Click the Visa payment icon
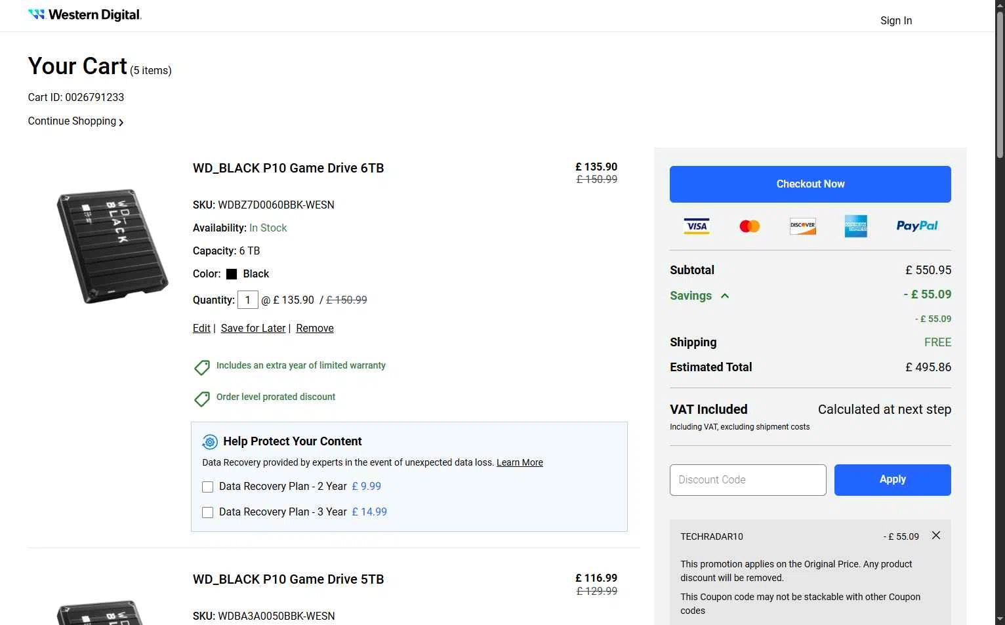Viewport: 1005px width, 625px height. click(x=697, y=226)
